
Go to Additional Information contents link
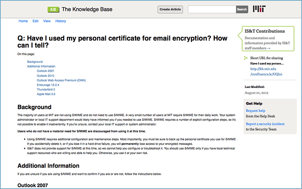pyautogui.click(x=41, y=67)
